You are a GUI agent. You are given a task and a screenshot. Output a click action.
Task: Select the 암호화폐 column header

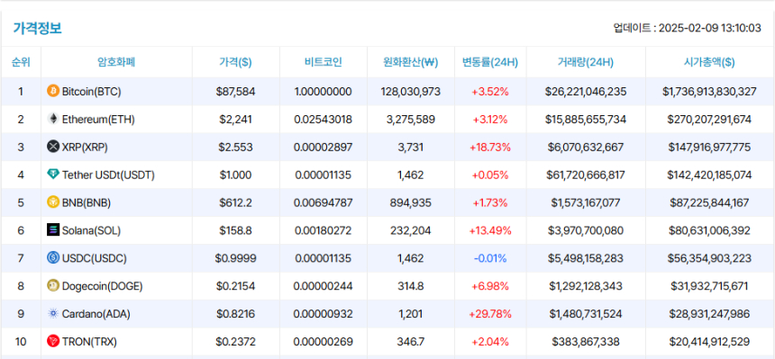(116, 62)
